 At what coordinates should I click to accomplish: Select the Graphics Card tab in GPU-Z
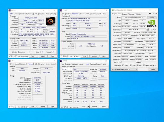[116, 14]
